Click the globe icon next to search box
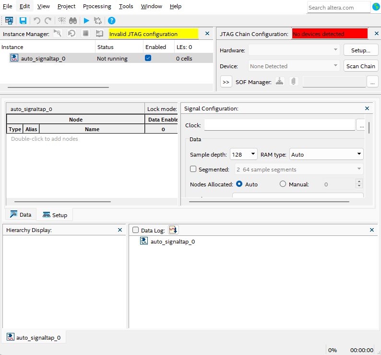This screenshot has width=381, height=355. click(x=376, y=7)
